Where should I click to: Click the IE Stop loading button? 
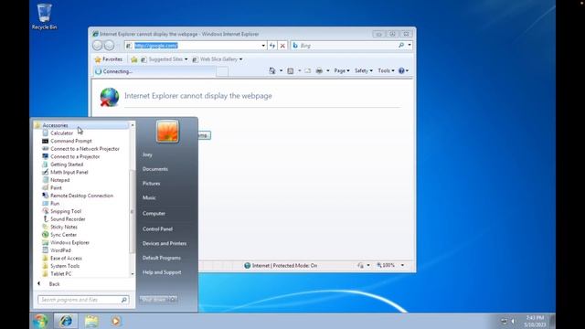coord(282,46)
